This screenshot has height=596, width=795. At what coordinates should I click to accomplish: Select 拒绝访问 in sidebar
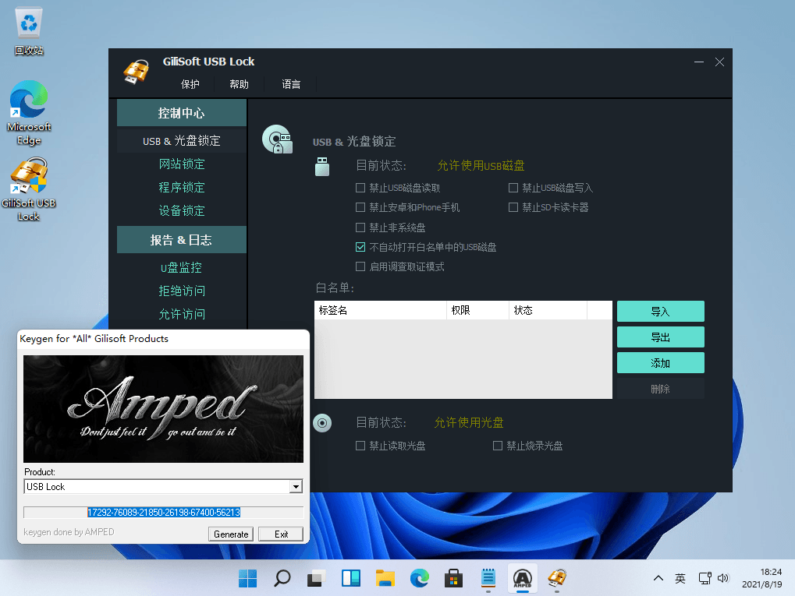point(182,291)
